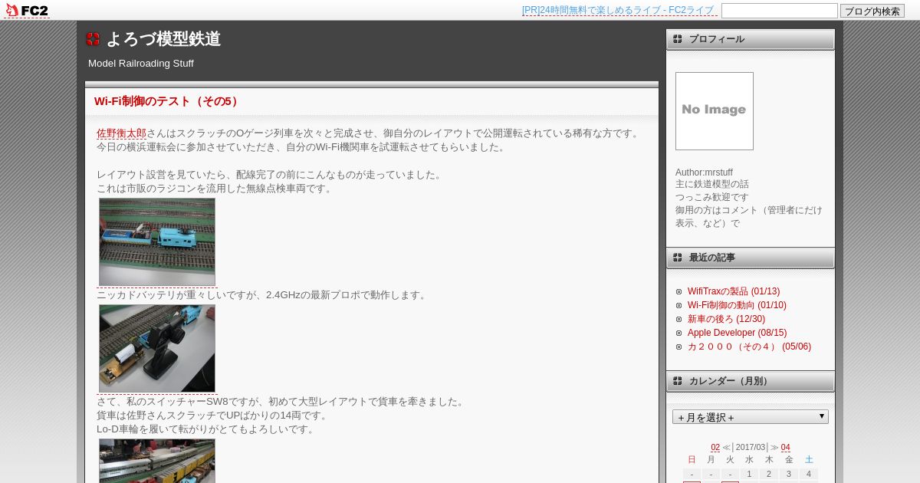This screenshot has height=483, width=920.
Task: Open the ＋月を選択＋ month dropdown
Action: [751, 417]
